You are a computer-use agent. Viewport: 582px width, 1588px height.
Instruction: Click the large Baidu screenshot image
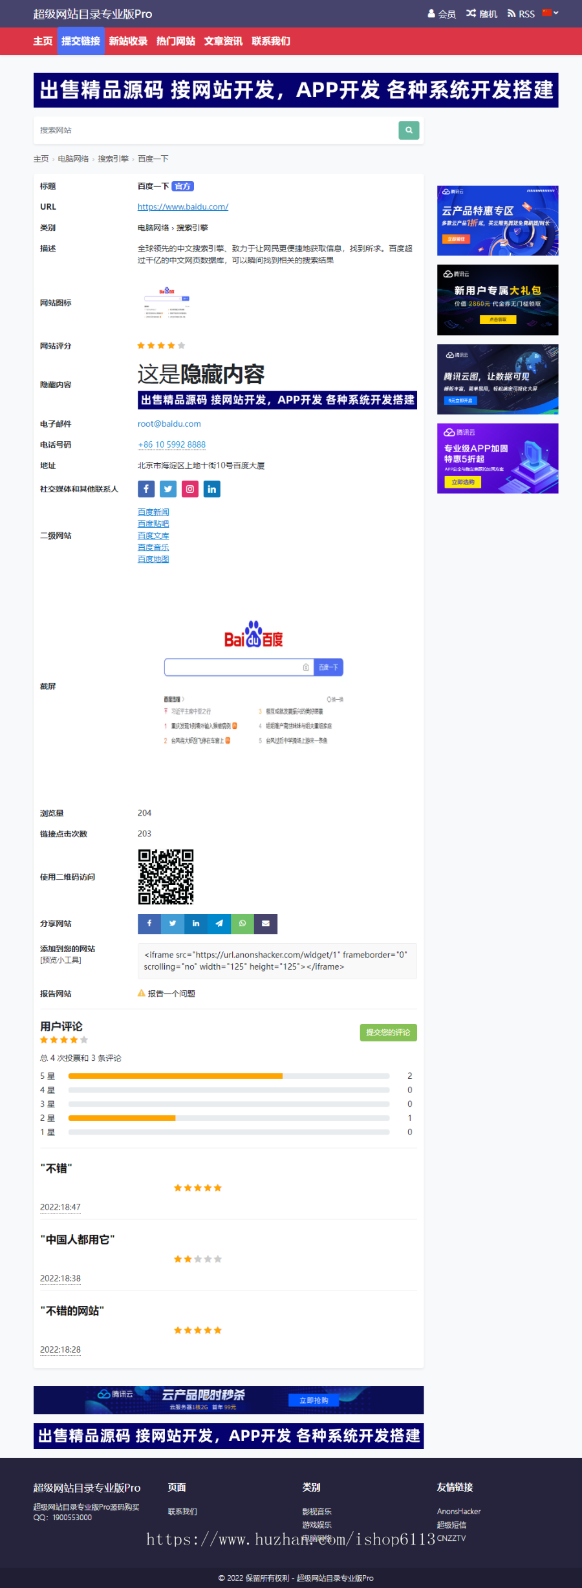pyautogui.click(x=253, y=686)
